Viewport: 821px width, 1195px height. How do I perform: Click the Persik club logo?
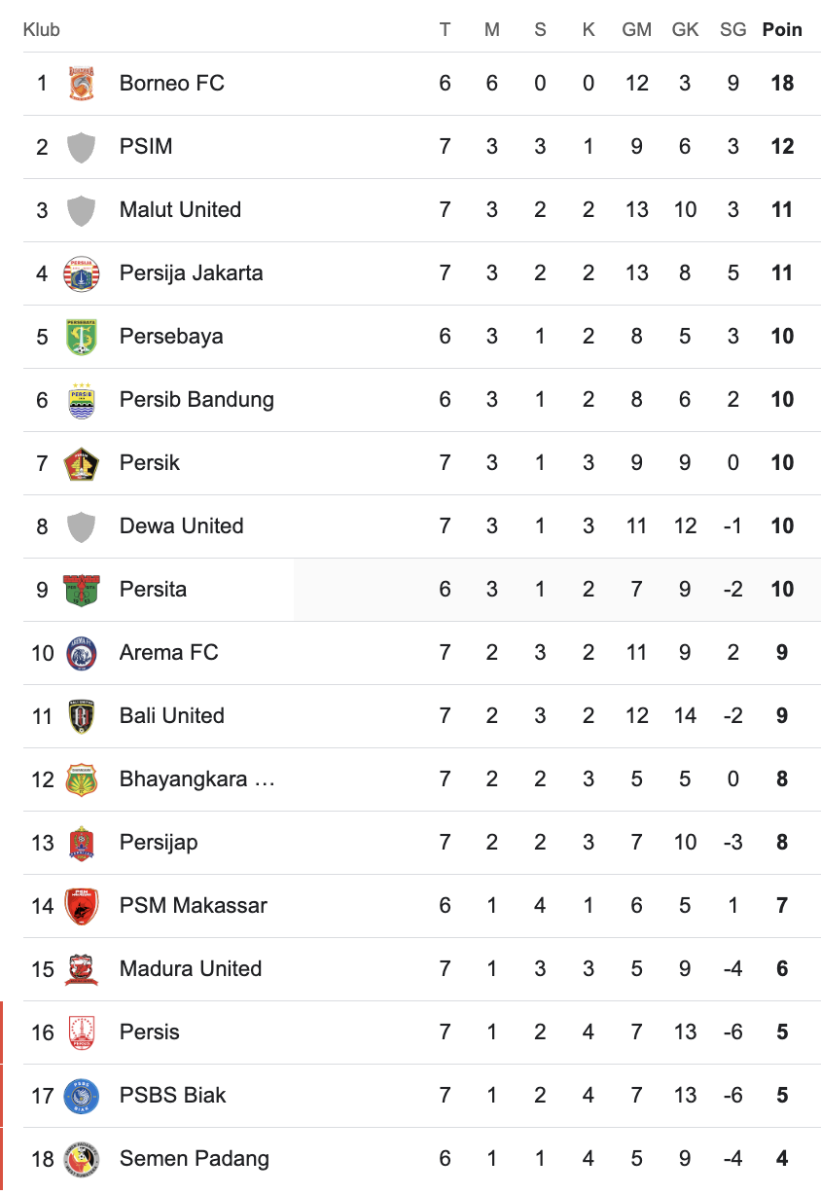[82, 463]
